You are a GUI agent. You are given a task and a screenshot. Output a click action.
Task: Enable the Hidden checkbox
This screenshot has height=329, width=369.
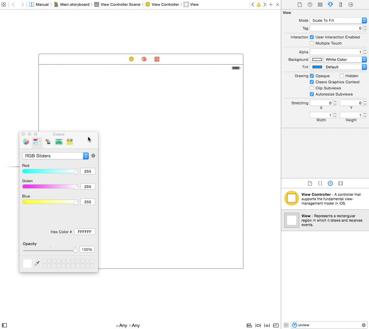click(342, 76)
